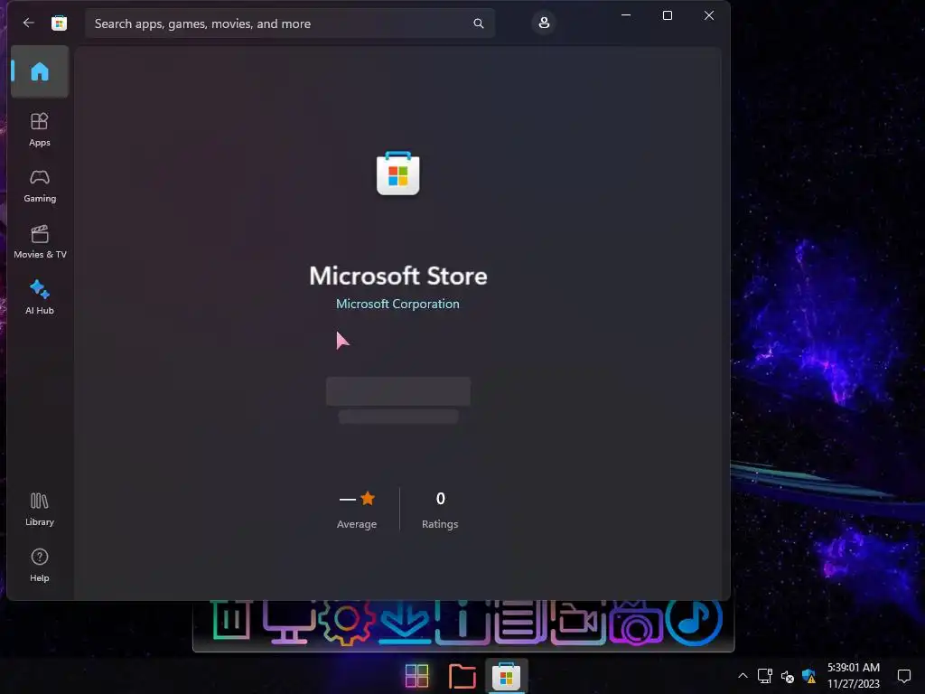Viewport: 925px width, 694px height.
Task: Open the Help page
Action: click(x=40, y=565)
